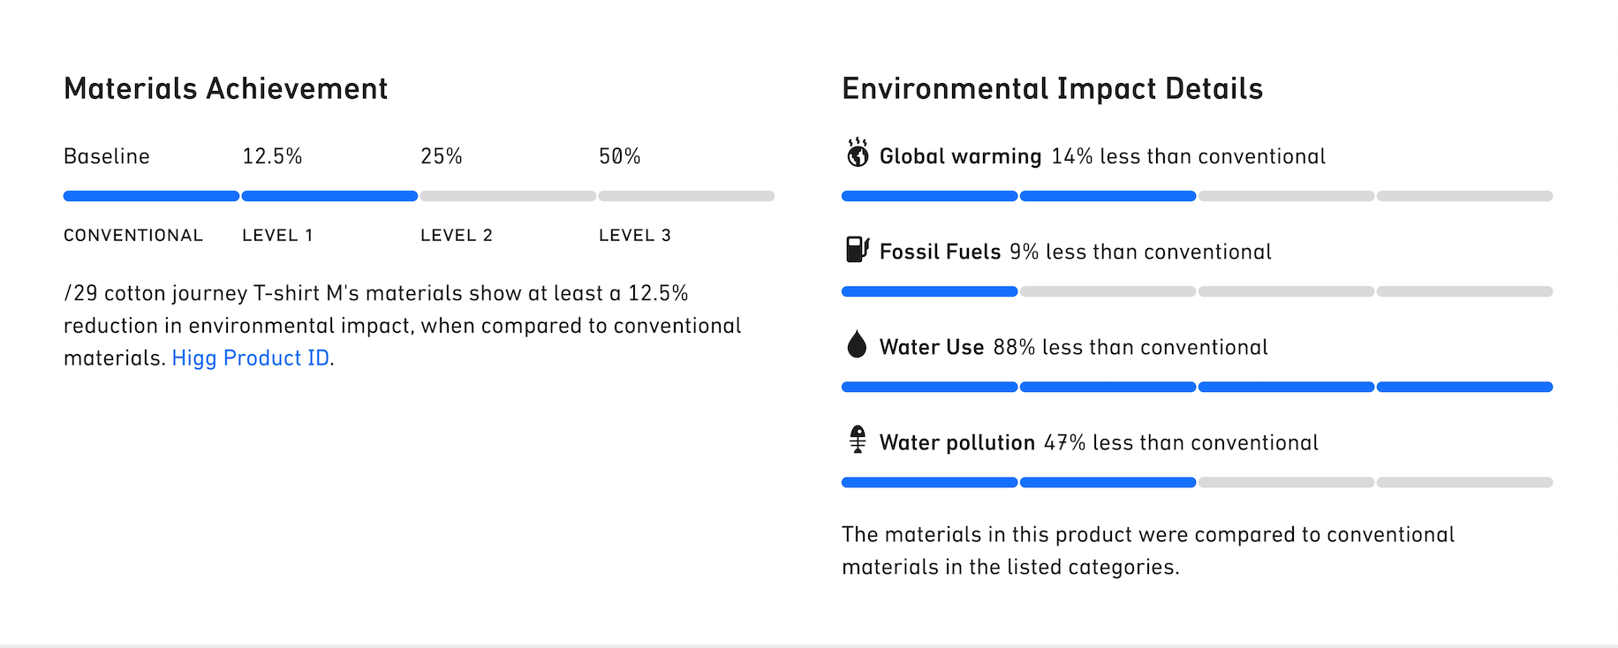Select the Materials Achievement heading
The image size is (1618, 648).
[x=225, y=88]
